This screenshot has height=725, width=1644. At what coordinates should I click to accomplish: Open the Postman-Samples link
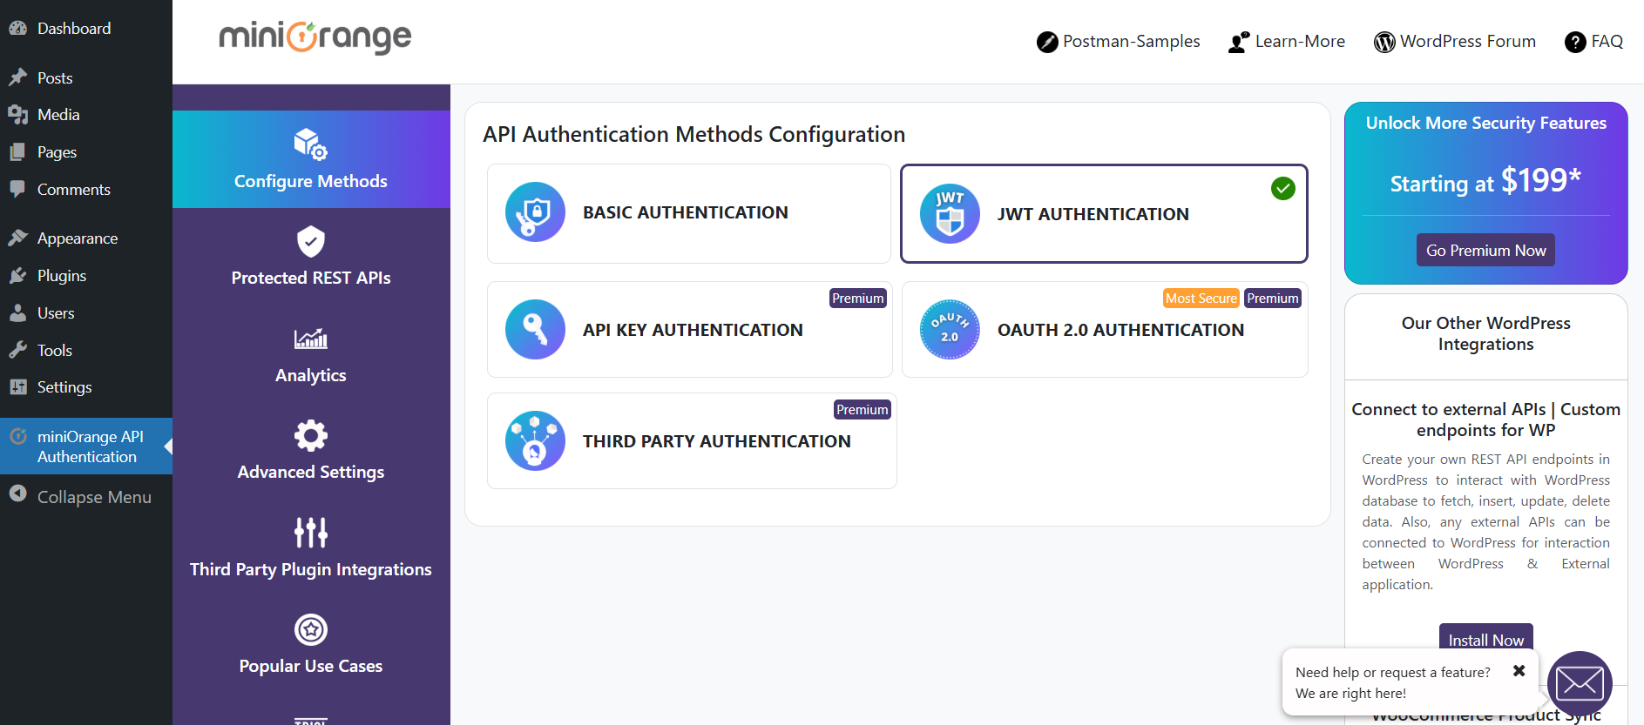(1119, 42)
